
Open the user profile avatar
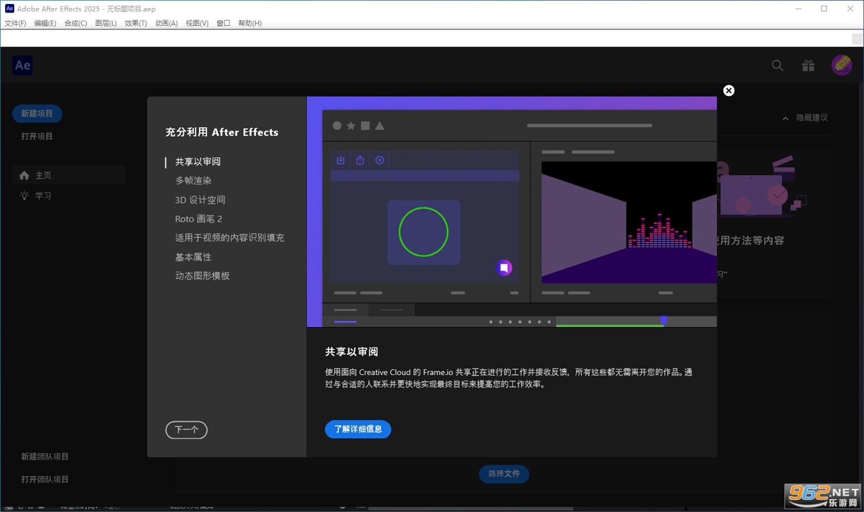(841, 65)
